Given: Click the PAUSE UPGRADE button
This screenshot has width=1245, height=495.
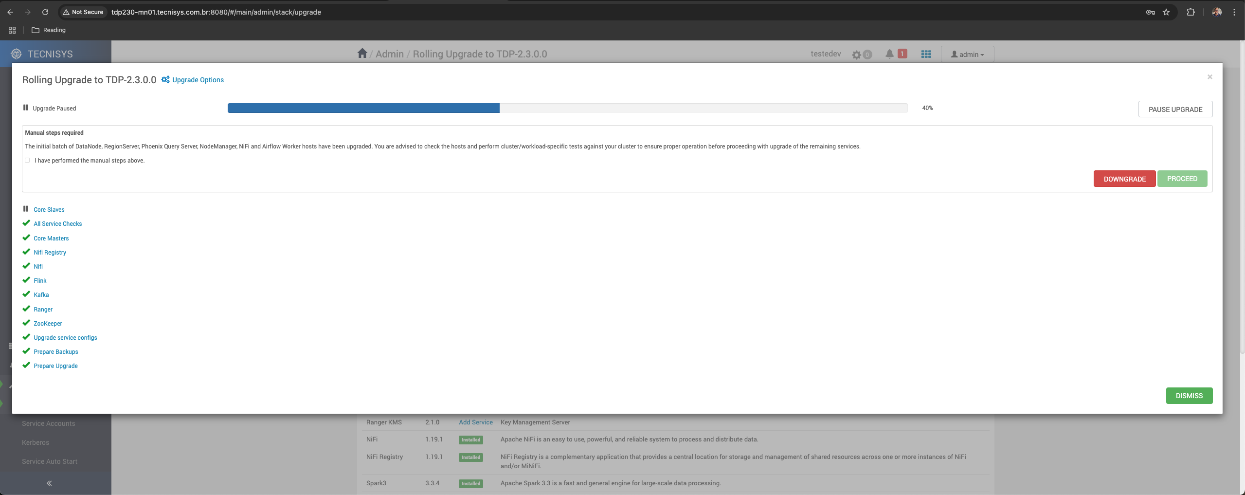Looking at the screenshot, I should coord(1175,110).
